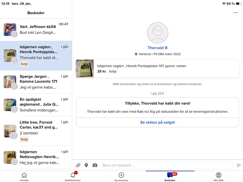Tap the green book listing thumbnail

(x=85, y=69)
